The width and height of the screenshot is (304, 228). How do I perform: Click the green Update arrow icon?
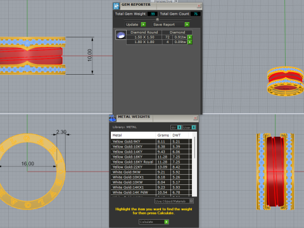[x=143, y=25]
